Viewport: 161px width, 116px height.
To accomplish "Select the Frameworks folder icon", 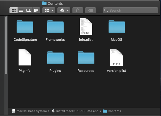I will tap(55, 27).
